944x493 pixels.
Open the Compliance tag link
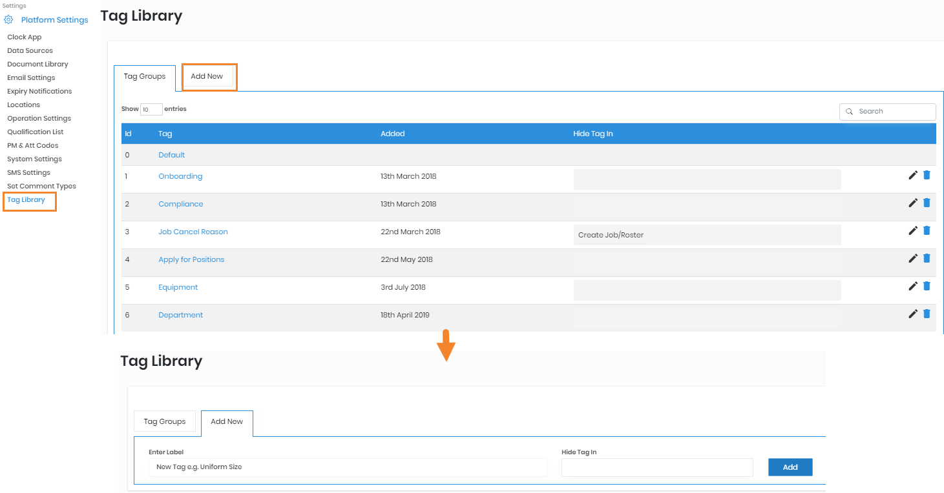(180, 204)
